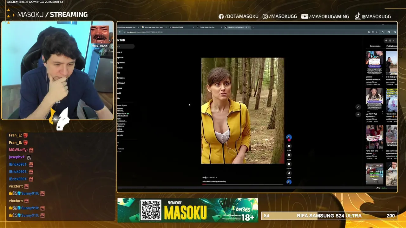Viewport: 406px width, 228px height.
Task: Open comments via speech bubble icon
Action: tap(289, 155)
